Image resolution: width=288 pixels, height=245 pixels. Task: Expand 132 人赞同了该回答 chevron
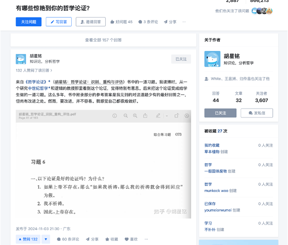tap(51, 71)
